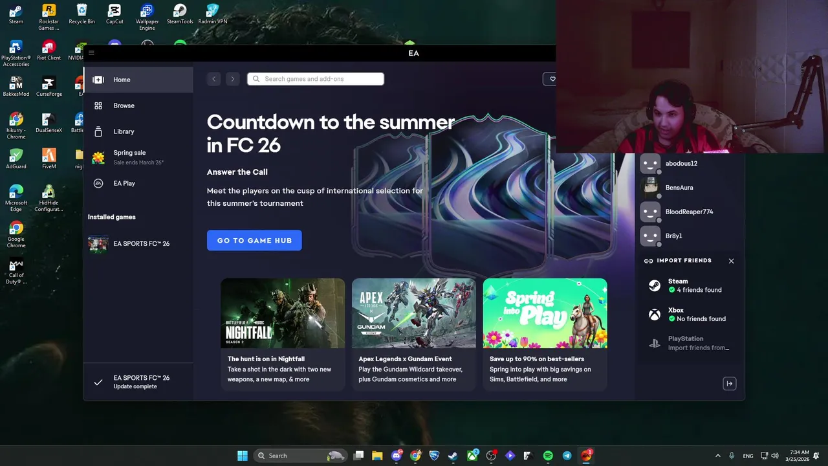
Task: Open EA Play in the sidebar
Action: pos(138,183)
